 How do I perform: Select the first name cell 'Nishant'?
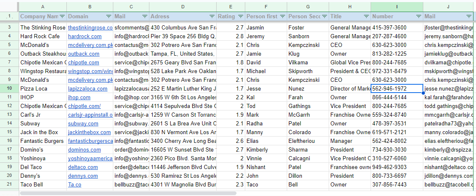(266, 167)
